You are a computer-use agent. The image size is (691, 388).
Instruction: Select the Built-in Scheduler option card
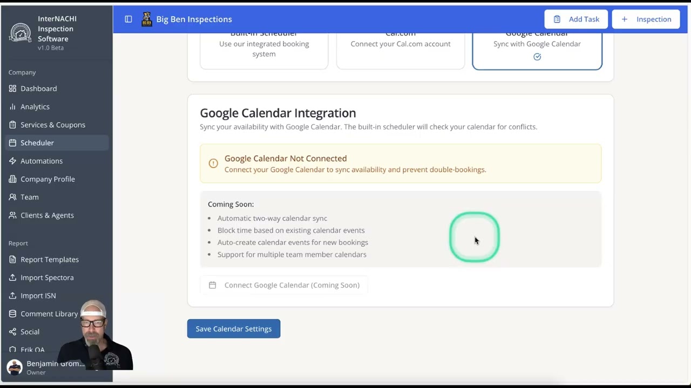[x=264, y=51]
